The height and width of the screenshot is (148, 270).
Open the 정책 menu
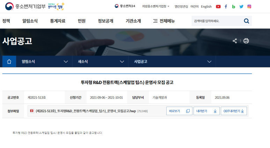(x=6, y=21)
